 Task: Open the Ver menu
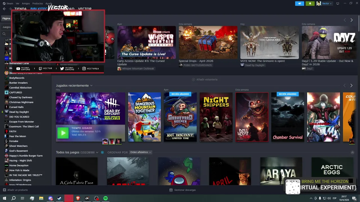point(17,3)
